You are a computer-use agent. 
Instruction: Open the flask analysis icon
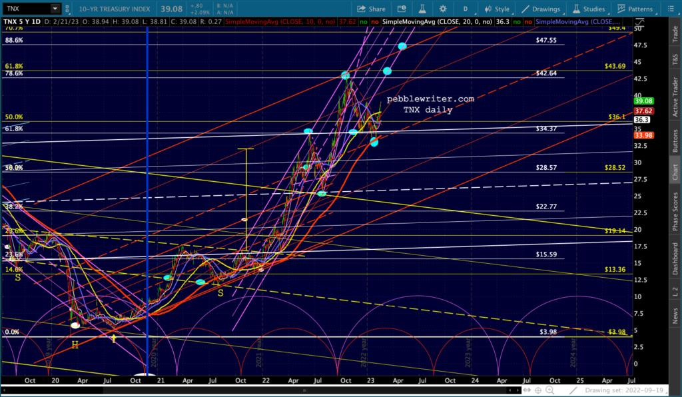click(422, 9)
